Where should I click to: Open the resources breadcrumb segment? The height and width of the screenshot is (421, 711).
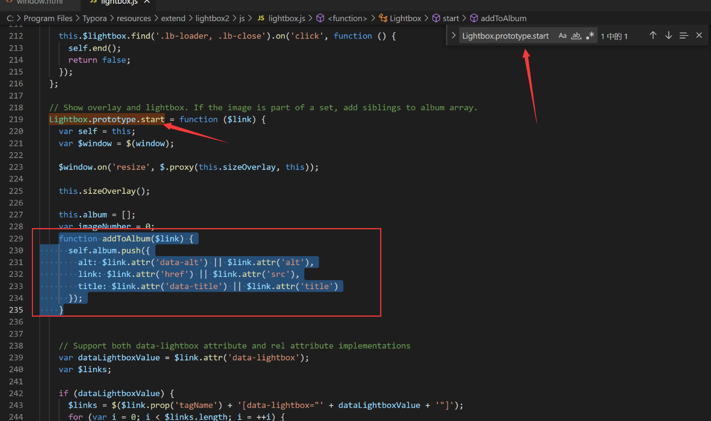coord(134,18)
